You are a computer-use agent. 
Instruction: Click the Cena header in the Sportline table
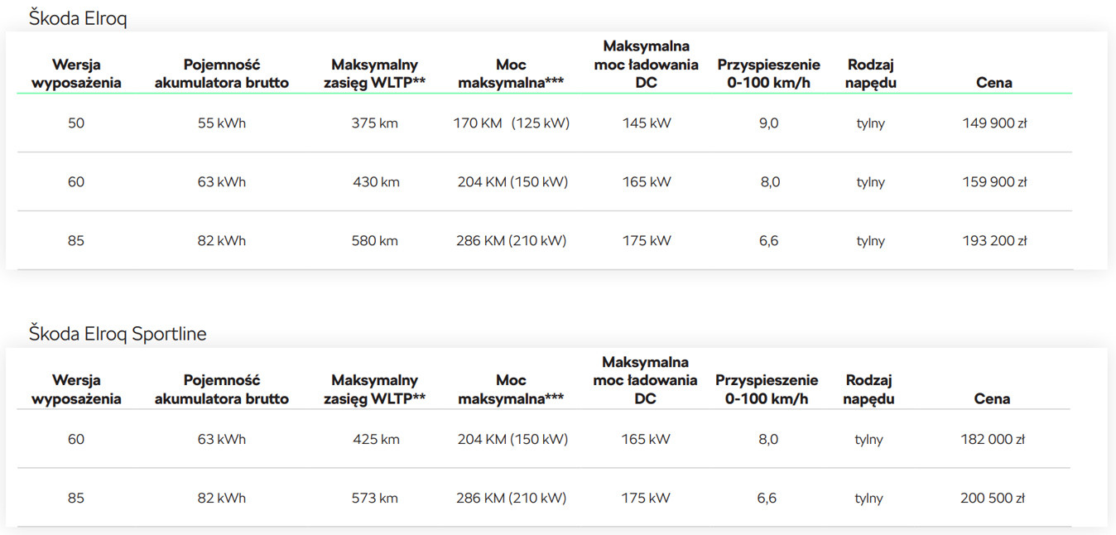992,399
